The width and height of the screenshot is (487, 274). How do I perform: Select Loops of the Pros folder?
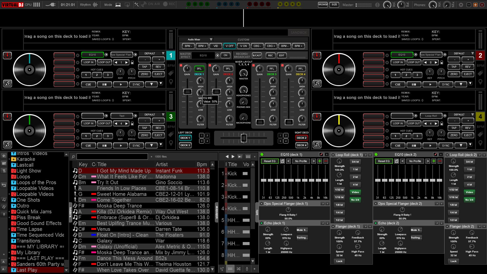click(36, 183)
